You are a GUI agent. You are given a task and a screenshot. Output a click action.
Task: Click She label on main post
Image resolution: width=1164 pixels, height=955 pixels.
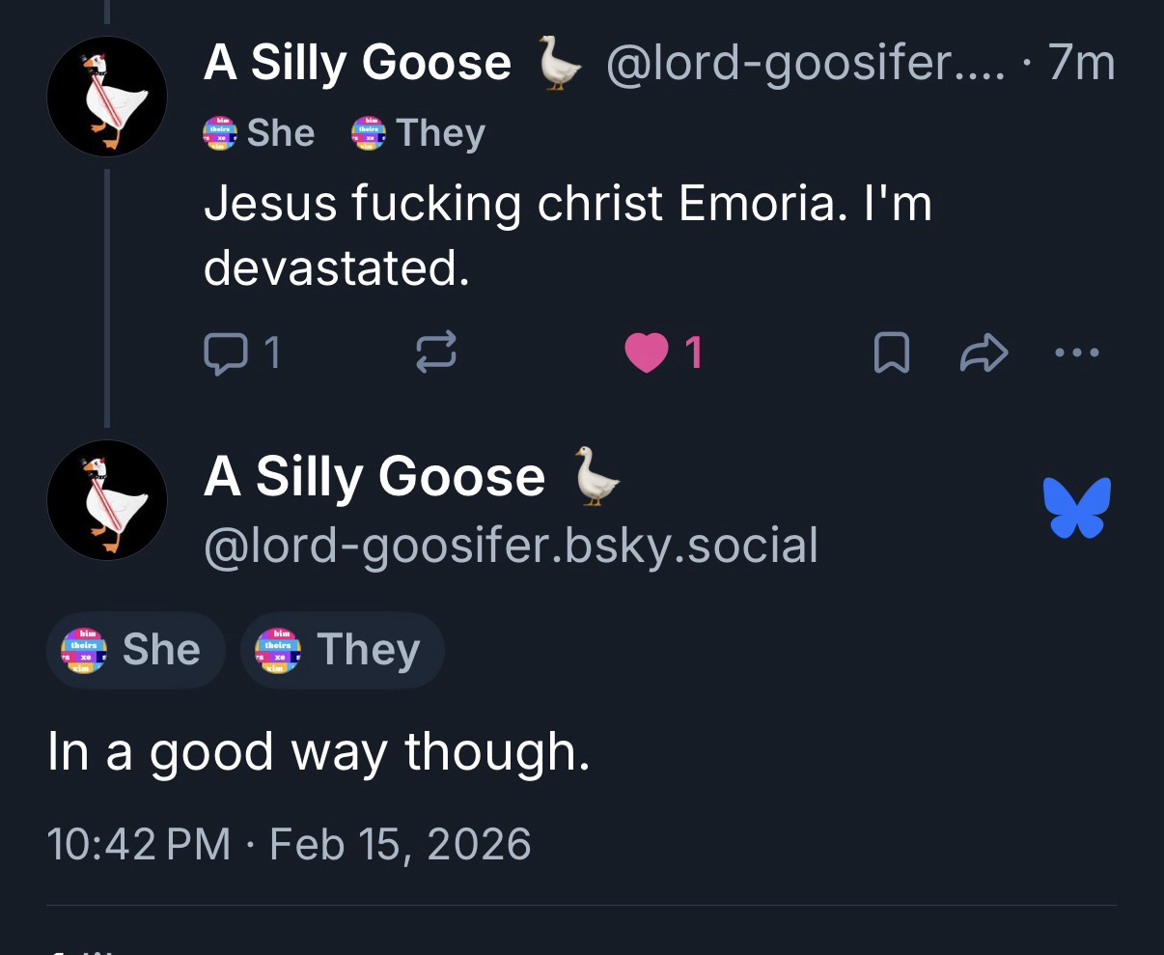(136, 650)
